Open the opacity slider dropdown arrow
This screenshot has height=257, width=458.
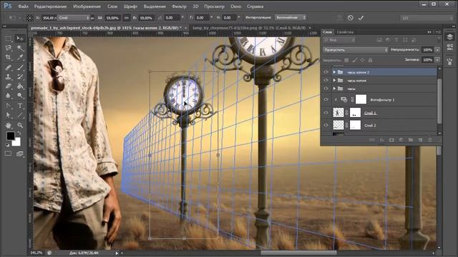pyautogui.click(x=437, y=50)
